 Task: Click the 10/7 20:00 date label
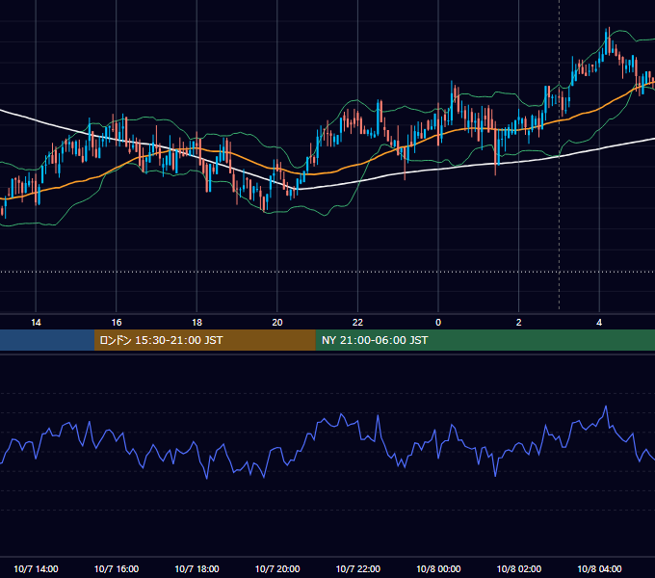pyautogui.click(x=277, y=568)
